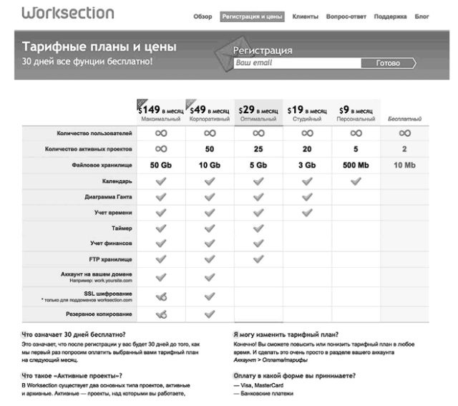The image size is (458, 406).
Task: Click the infinity icon for $149 plan users
Action: [161, 133]
